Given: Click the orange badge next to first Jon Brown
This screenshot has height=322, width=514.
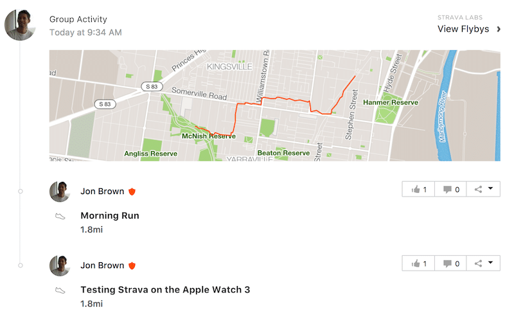Looking at the screenshot, I should point(132,192).
